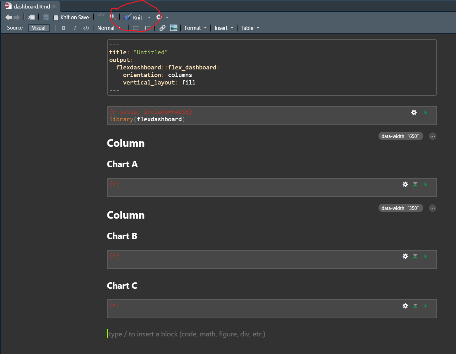Run spell check with ABC icon
The image size is (456, 354).
(x=101, y=17)
